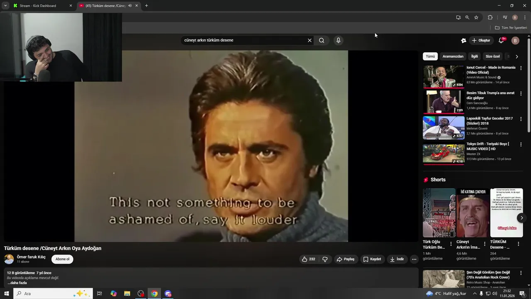Open Tüm Yer İşaretleri bookmarks folder
The width and height of the screenshot is (531, 299).
pos(511,28)
